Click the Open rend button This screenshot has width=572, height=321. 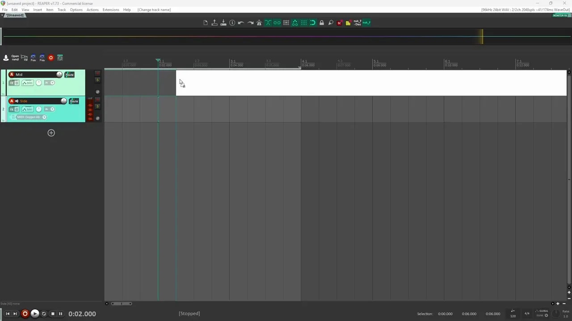click(15, 58)
